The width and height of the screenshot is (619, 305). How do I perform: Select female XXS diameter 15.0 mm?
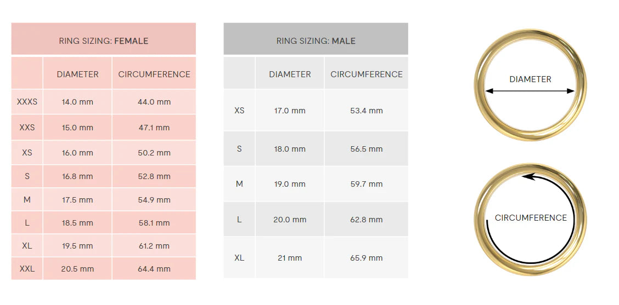click(x=77, y=127)
